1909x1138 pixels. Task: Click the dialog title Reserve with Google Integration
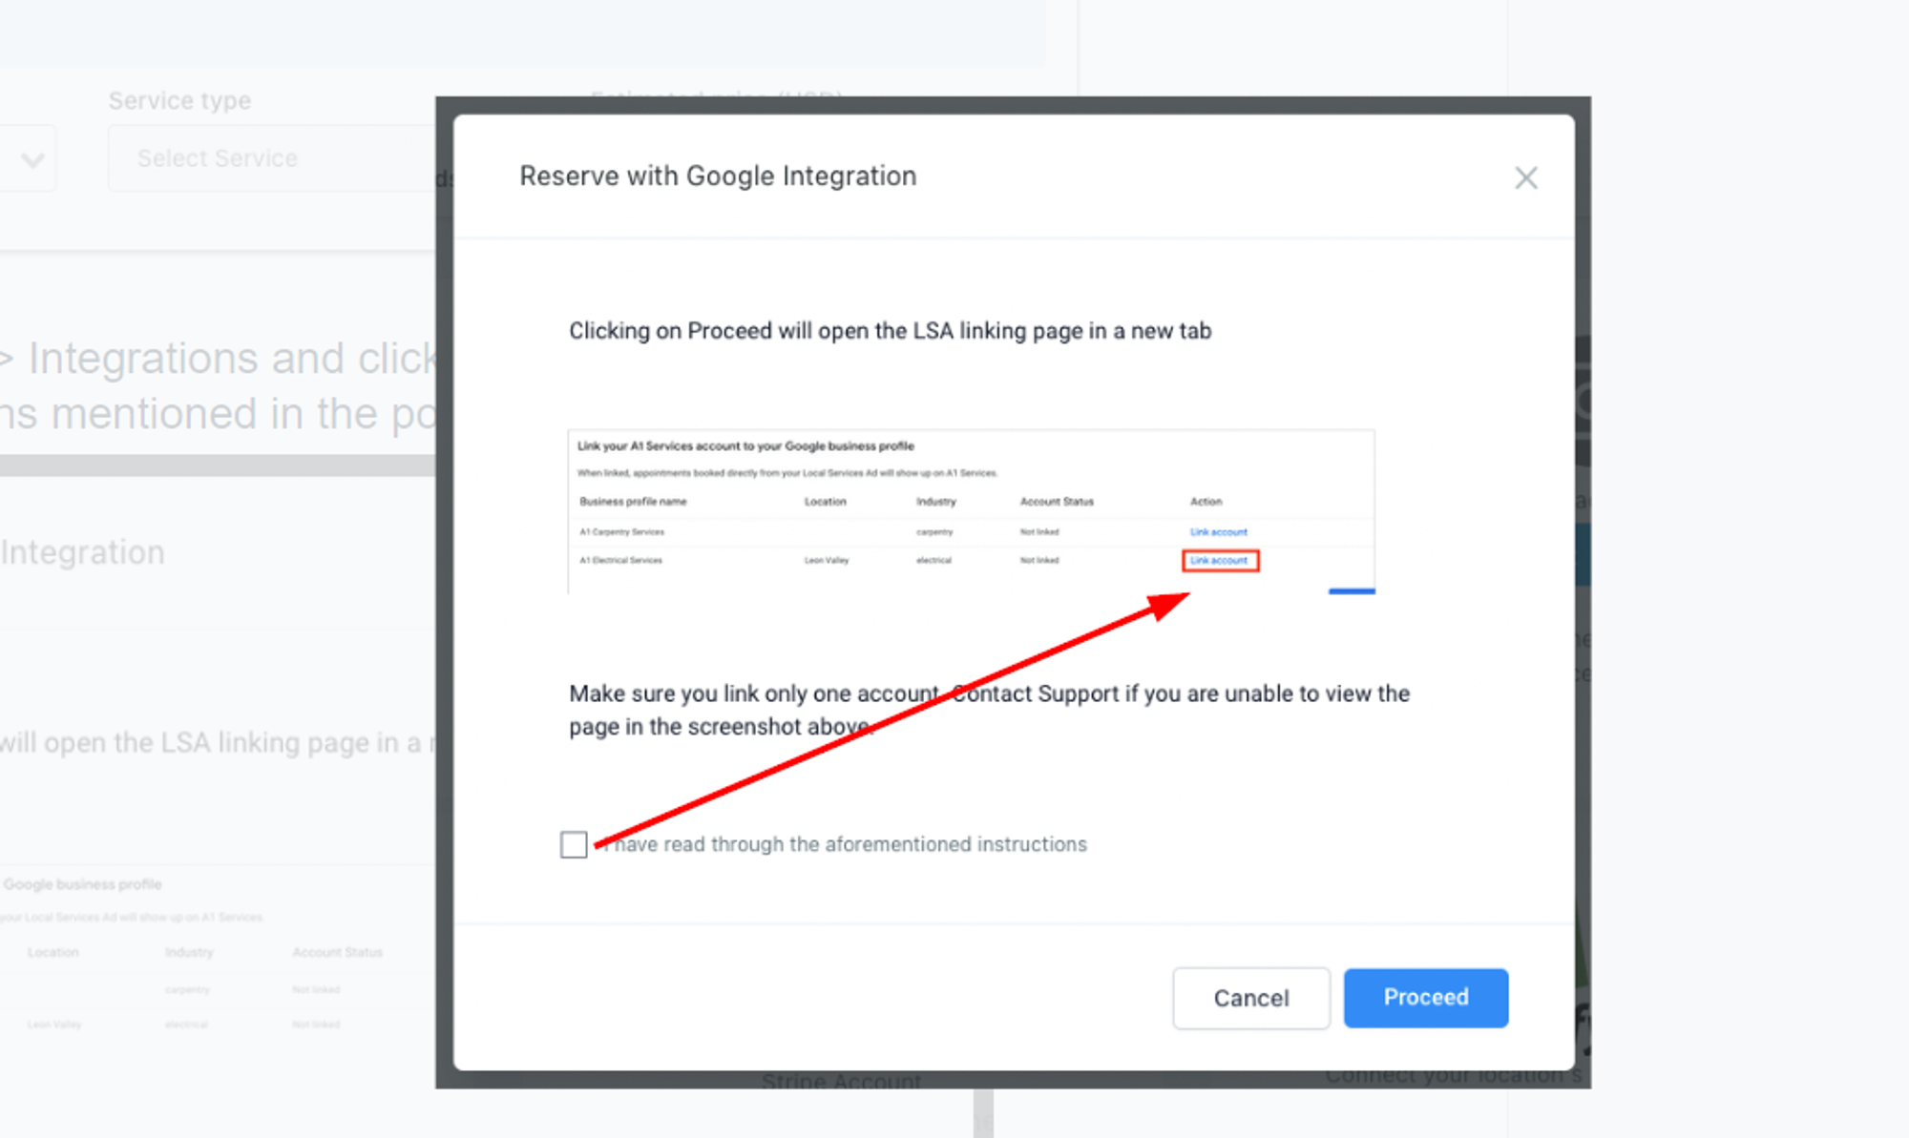(x=718, y=176)
